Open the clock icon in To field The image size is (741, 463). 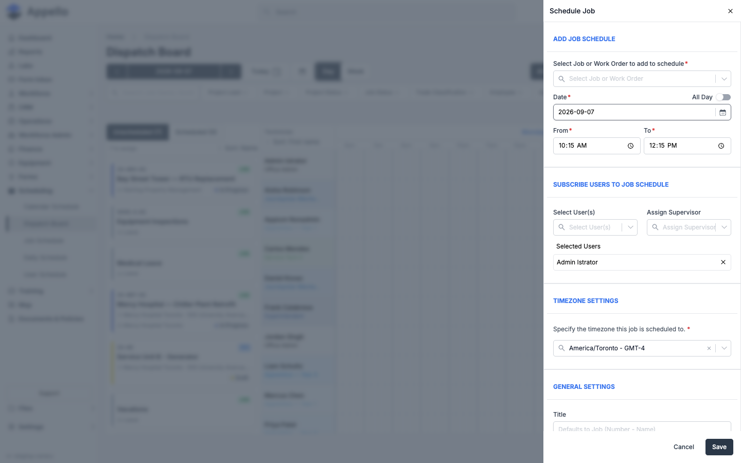coord(721,146)
